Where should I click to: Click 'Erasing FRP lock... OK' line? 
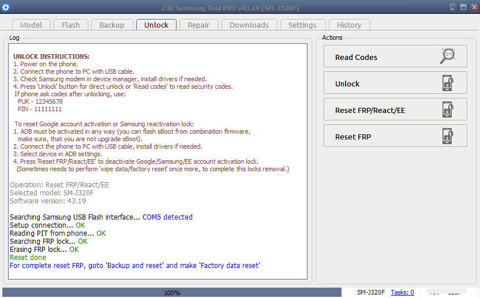click(44, 250)
